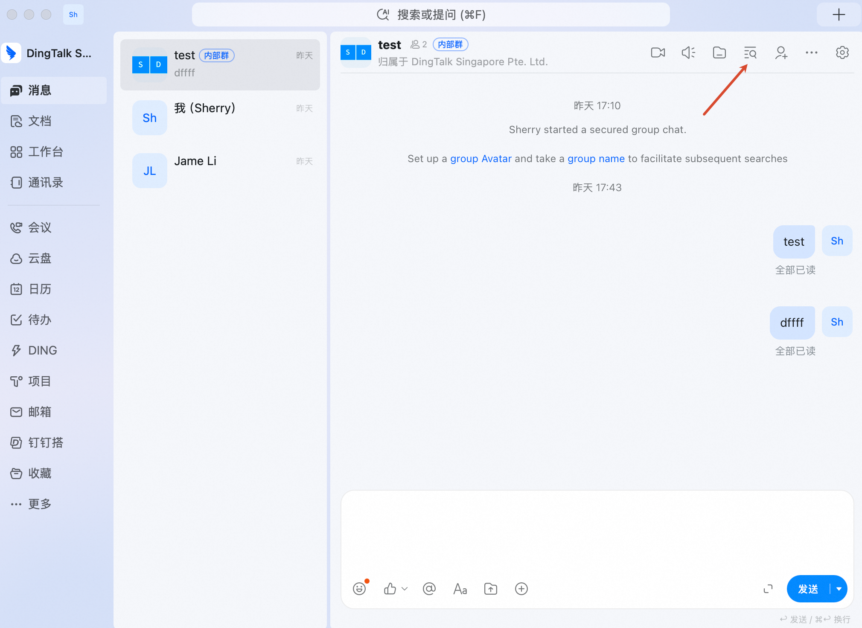Click the 发送 send button
Image resolution: width=862 pixels, height=628 pixels.
808,589
